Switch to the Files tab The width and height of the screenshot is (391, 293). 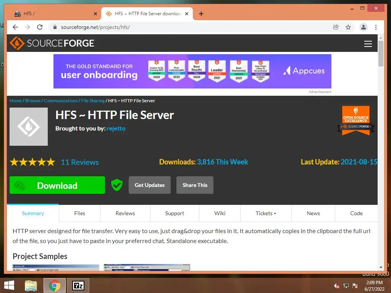79,213
